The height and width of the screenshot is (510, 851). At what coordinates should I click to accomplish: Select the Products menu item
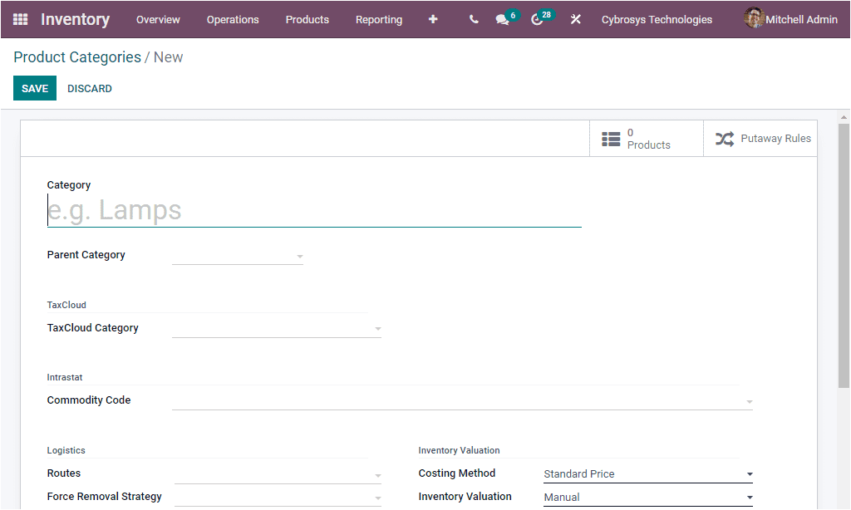[307, 19]
